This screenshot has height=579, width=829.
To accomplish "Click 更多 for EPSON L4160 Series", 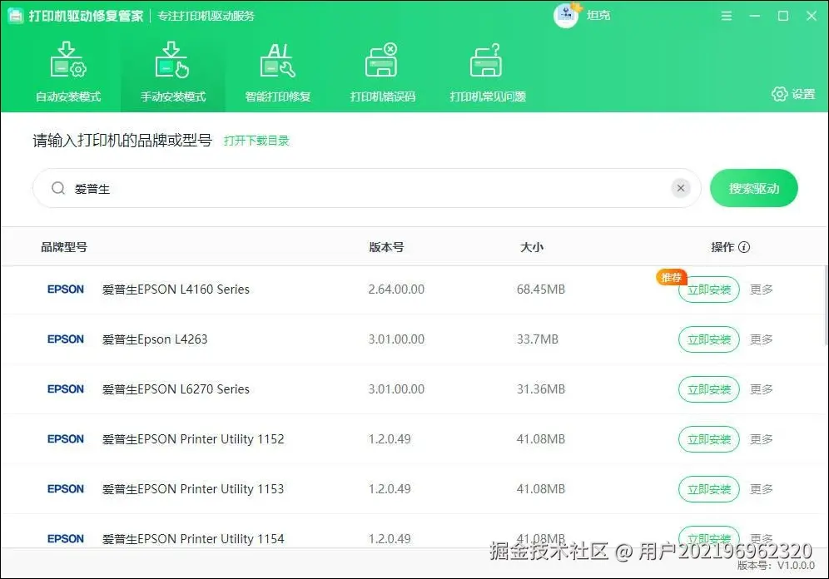I will pyautogui.click(x=762, y=289).
